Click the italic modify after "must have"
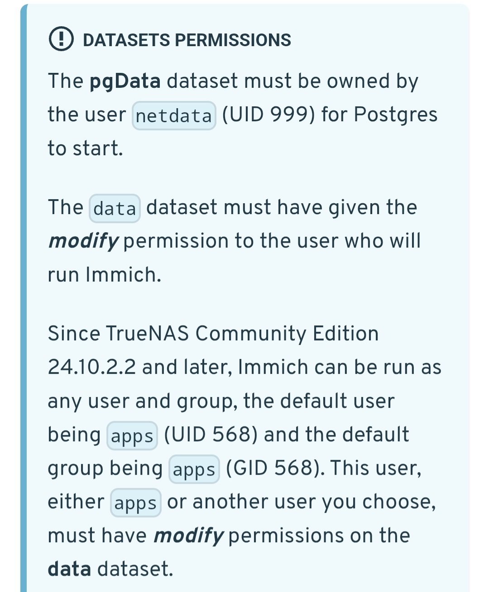This screenshot has height=592, width=489. point(188,536)
